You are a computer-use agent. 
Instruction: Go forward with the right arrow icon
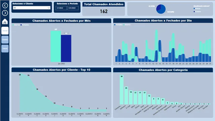click(5, 13)
